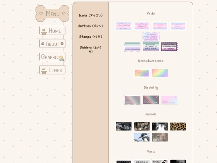217x163 pixels.
Task: Select the 'DEAF' dog stamp
Action: coord(124,126)
